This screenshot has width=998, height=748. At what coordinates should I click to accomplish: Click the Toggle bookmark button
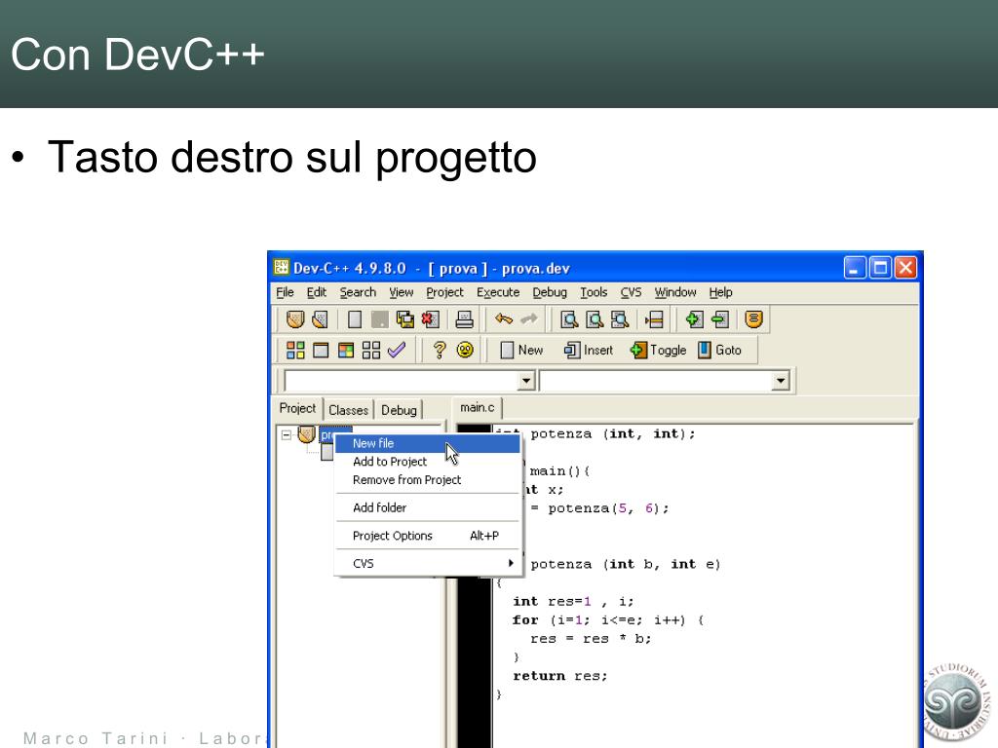(x=658, y=350)
